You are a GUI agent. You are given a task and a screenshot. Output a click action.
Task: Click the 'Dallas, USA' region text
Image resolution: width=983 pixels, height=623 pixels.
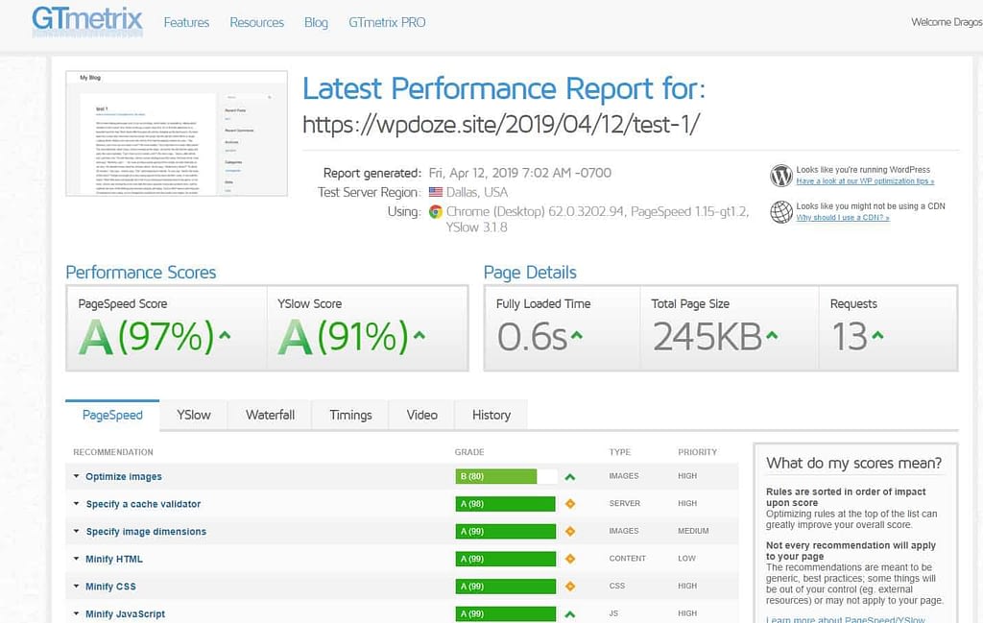(477, 192)
